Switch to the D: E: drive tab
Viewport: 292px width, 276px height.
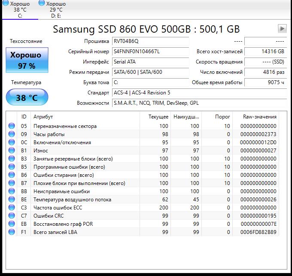(x=56, y=9)
